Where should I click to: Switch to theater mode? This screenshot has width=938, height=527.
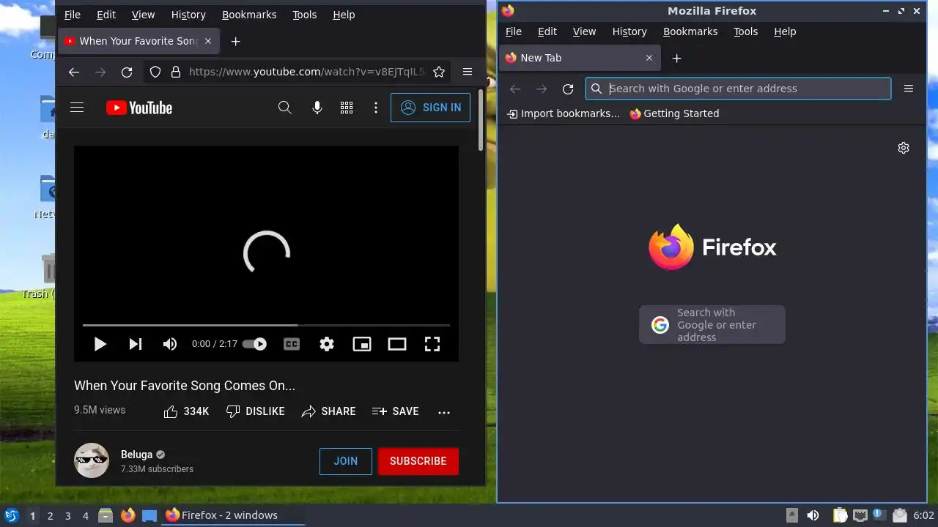tap(397, 344)
